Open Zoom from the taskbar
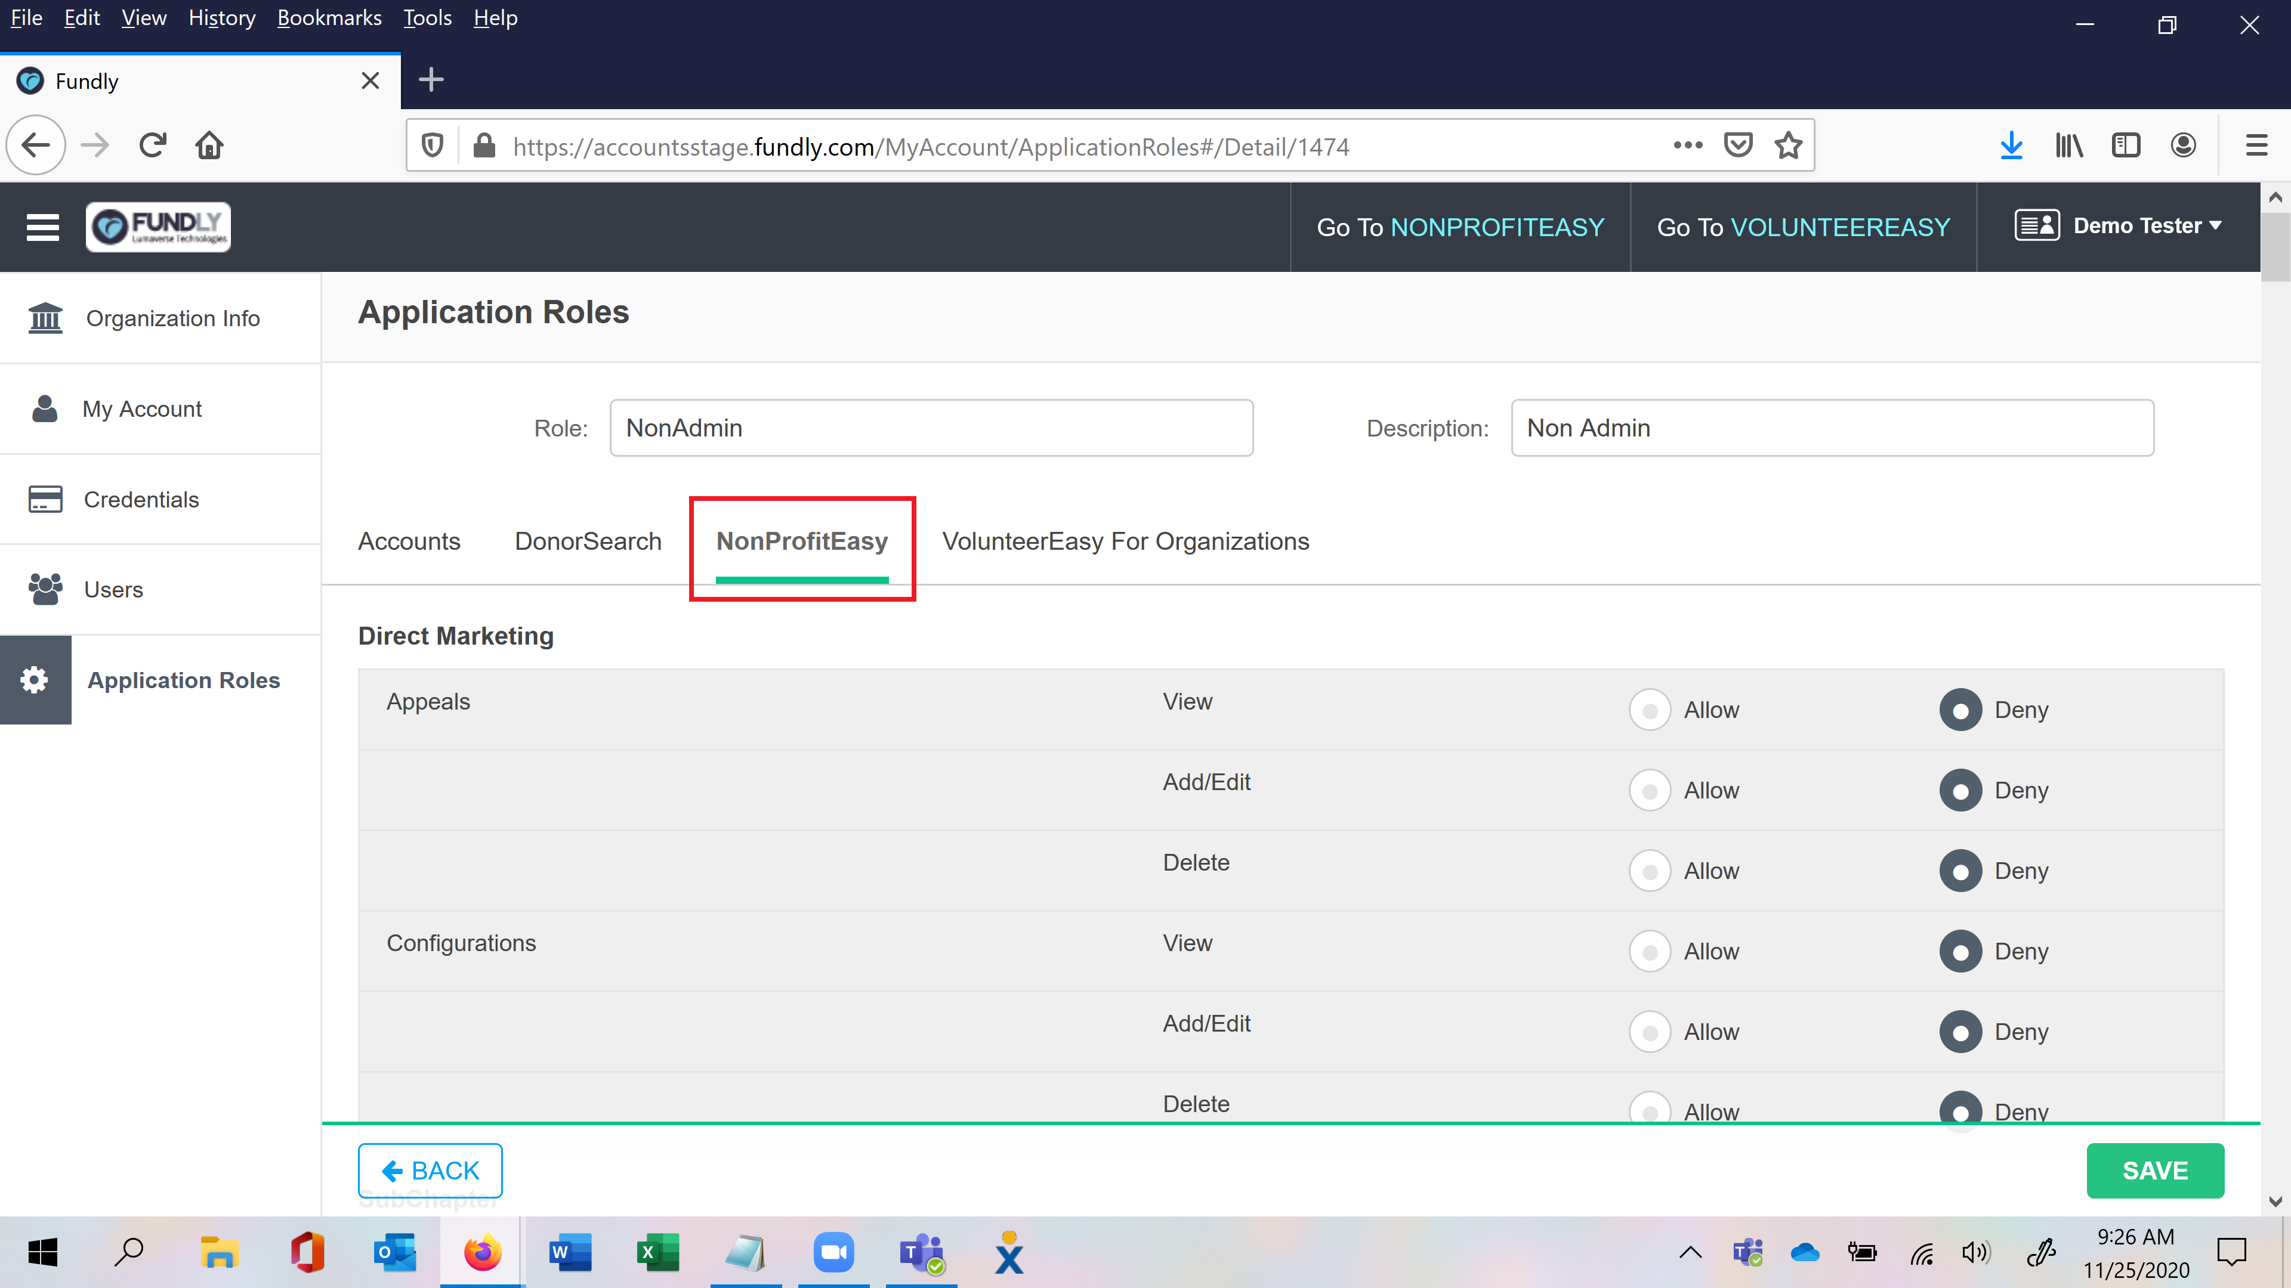Viewport: 2291px width, 1288px height. pos(833,1252)
